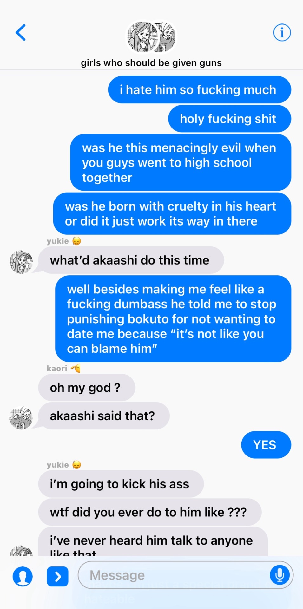Open conversation info icon
This screenshot has height=609, width=303.
pyautogui.click(x=282, y=33)
